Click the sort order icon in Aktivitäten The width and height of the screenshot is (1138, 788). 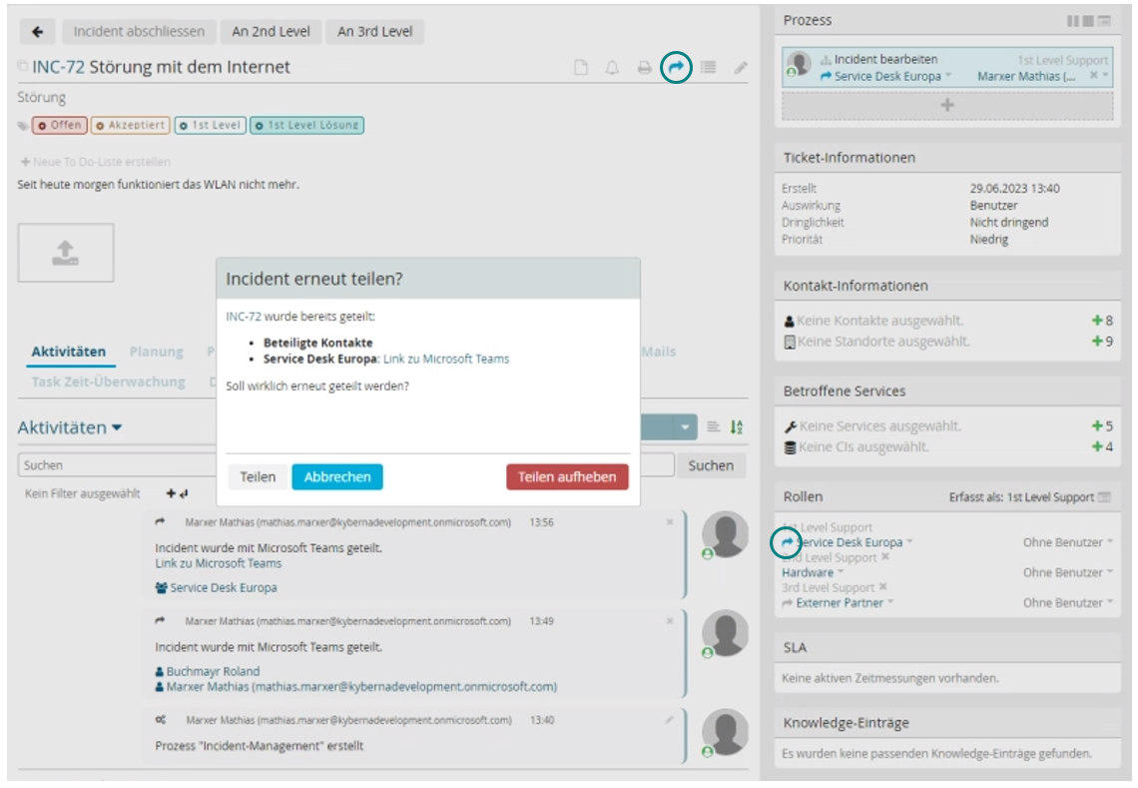(737, 427)
